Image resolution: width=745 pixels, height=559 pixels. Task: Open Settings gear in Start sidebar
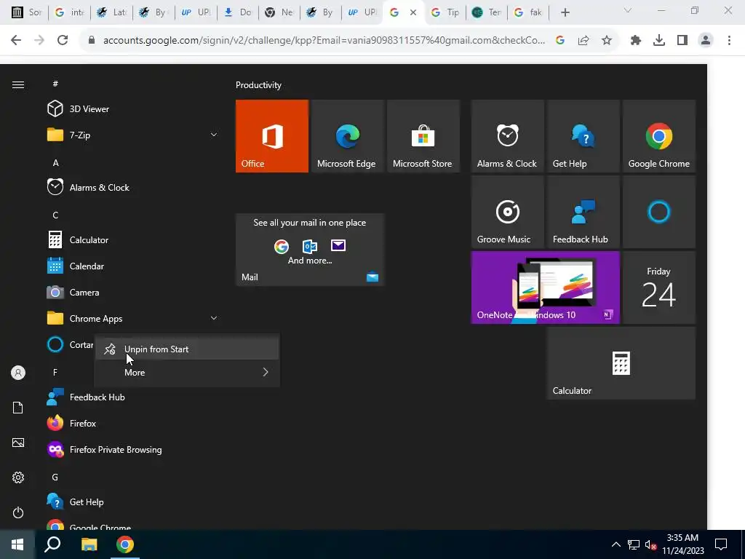tap(18, 477)
